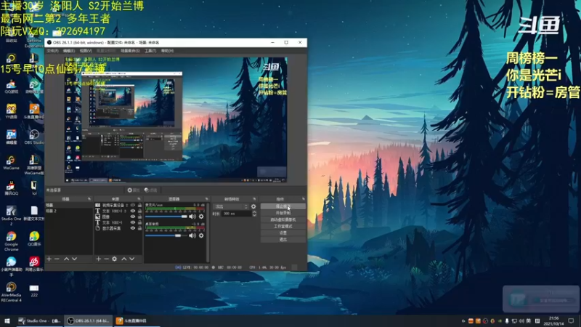Viewport: 581px width, 327px height.
Task: Toggle lock on 视频采集设备 2 source
Action: click(x=139, y=205)
